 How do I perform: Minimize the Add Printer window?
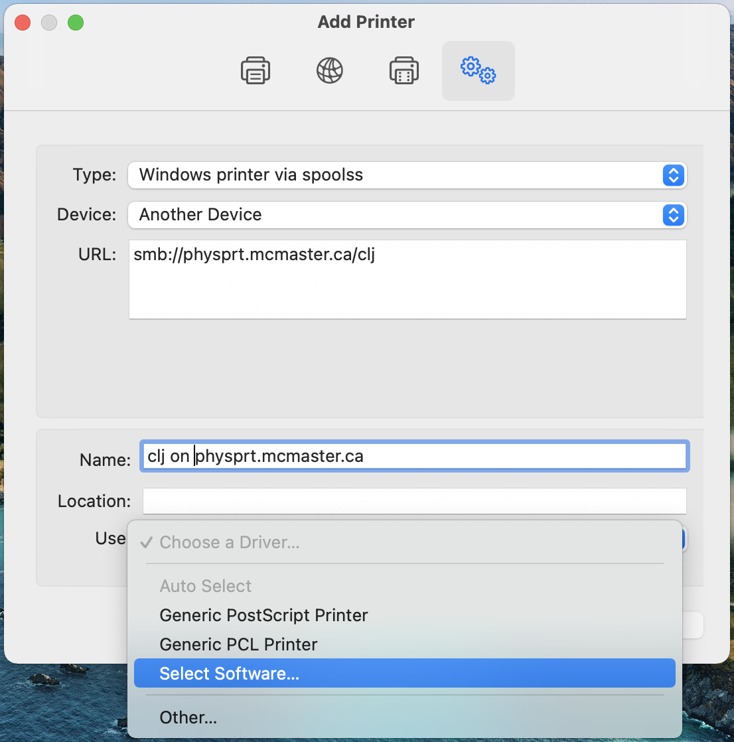click(x=49, y=23)
